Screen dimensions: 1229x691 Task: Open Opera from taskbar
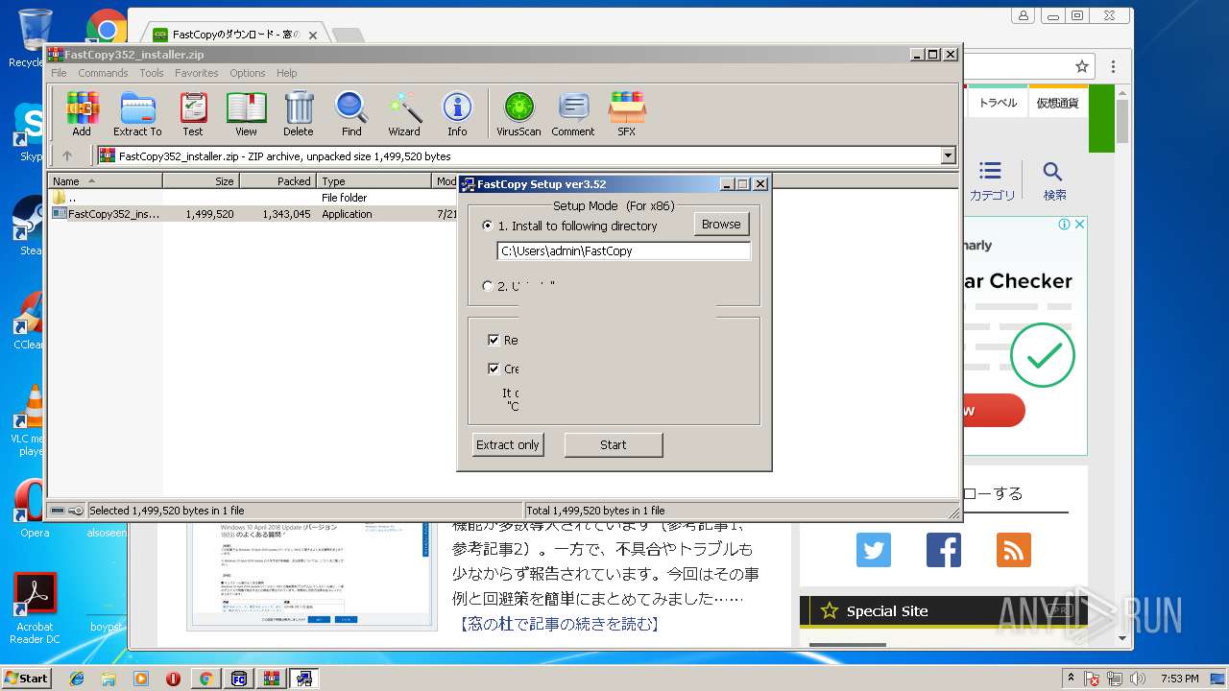[x=173, y=679]
